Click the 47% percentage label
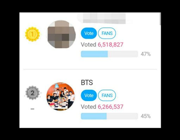 (x=146, y=54)
